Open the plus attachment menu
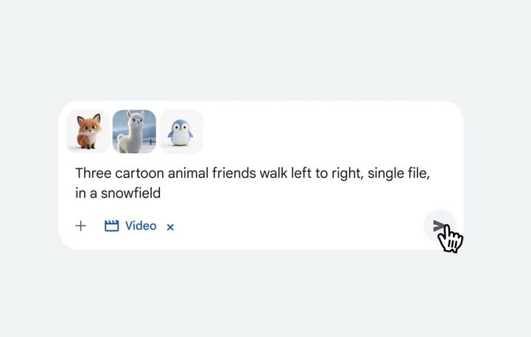Screen dimensions: 531x337 click(x=80, y=226)
